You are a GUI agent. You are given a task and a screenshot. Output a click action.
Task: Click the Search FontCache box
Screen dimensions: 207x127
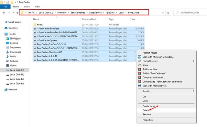tap(190, 13)
